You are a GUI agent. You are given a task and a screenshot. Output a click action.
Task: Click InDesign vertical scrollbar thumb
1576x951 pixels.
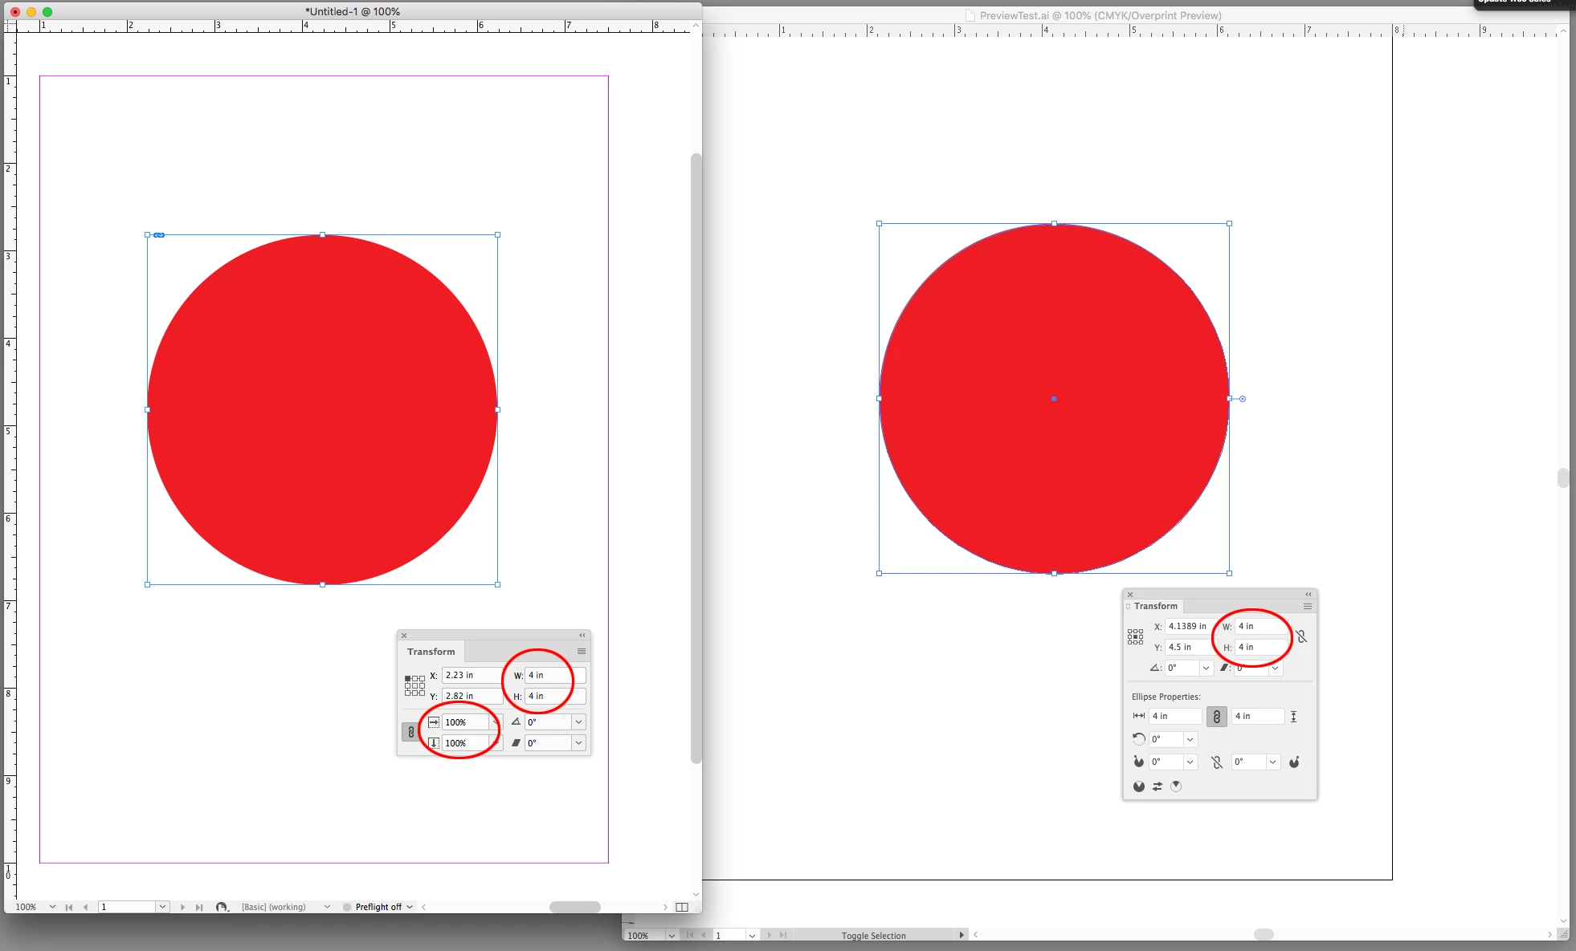696,457
